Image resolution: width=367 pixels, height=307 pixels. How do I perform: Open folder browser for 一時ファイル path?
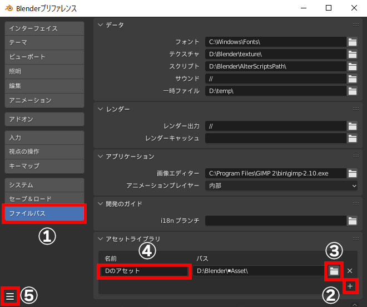click(352, 91)
